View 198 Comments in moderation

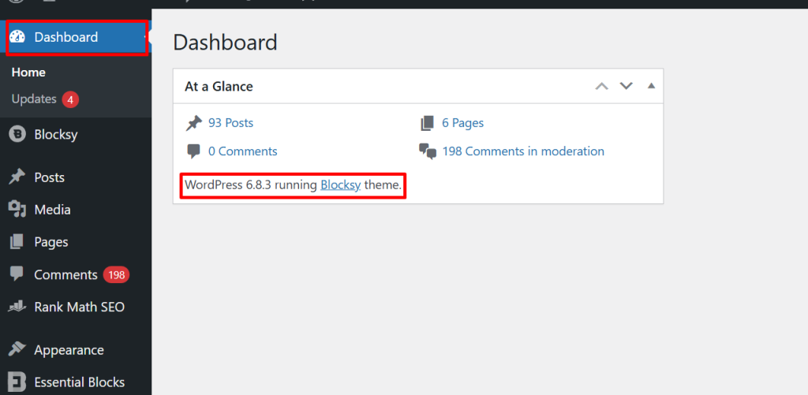pyautogui.click(x=523, y=151)
